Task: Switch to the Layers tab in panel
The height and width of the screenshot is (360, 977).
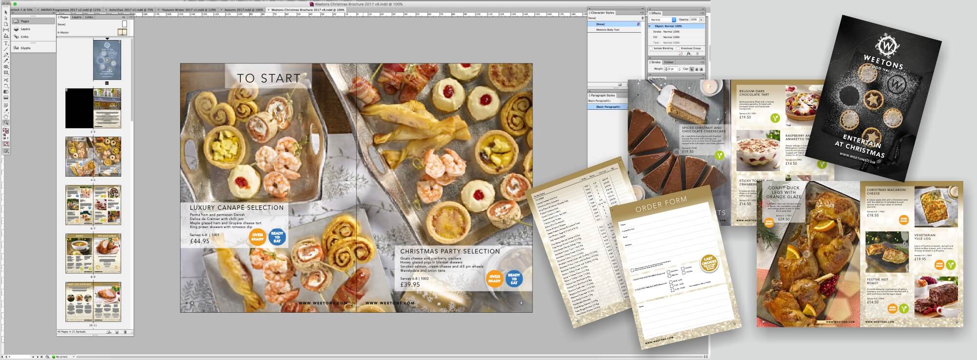Action: pos(77,17)
